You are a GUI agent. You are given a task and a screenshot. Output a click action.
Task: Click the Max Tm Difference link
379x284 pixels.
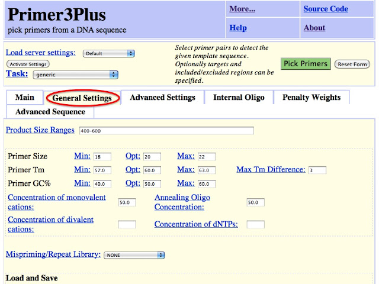click(x=271, y=170)
